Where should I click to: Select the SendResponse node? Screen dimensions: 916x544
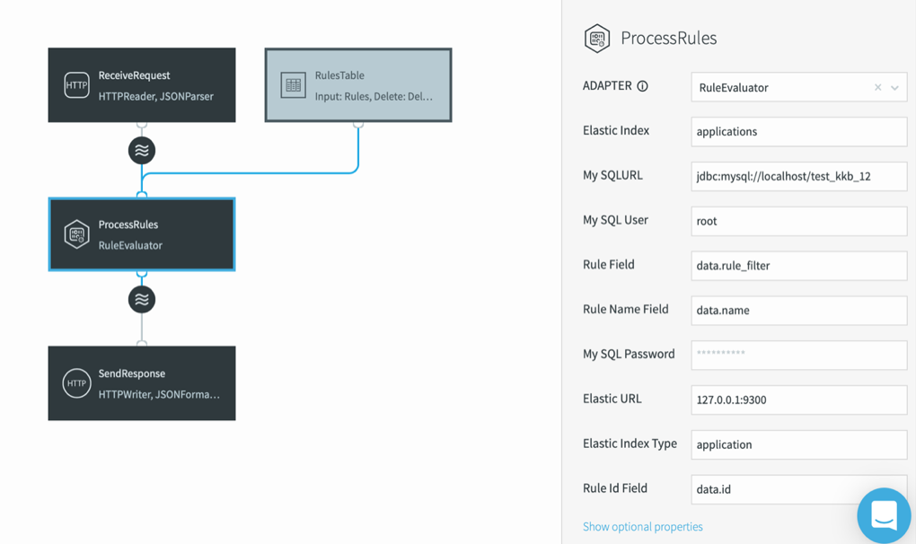tap(142, 383)
